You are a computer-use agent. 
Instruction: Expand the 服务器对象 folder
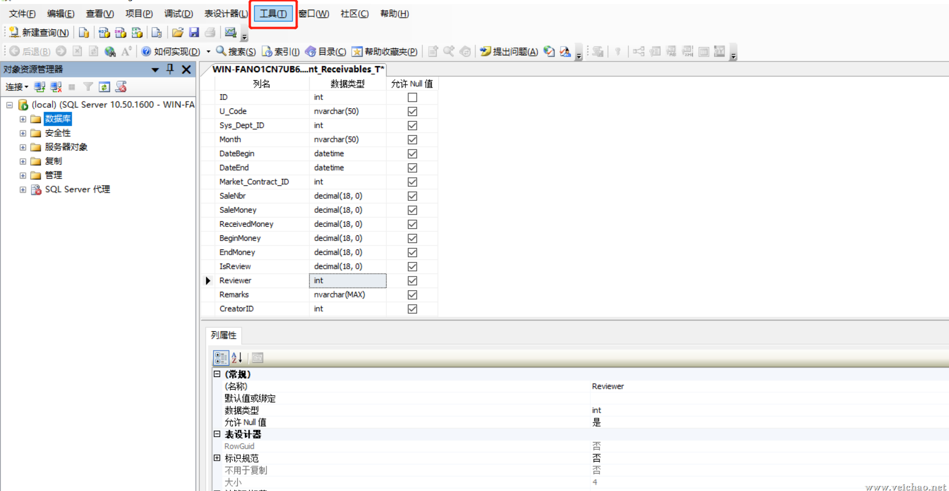pyautogui.click(x=23, y=147)
